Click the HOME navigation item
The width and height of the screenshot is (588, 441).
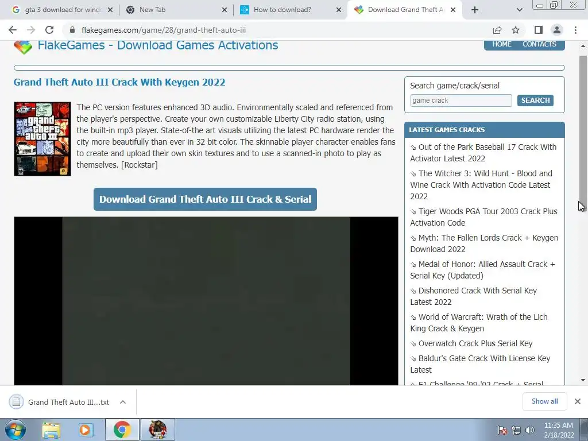click(x=502, y=44)
